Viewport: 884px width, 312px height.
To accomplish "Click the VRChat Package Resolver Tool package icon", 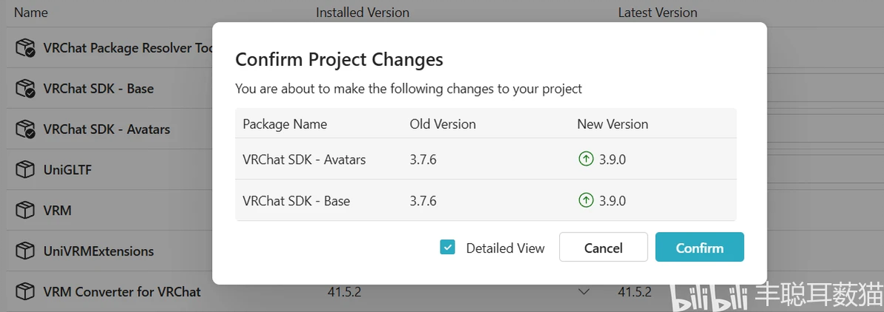I will click(25, 48).
